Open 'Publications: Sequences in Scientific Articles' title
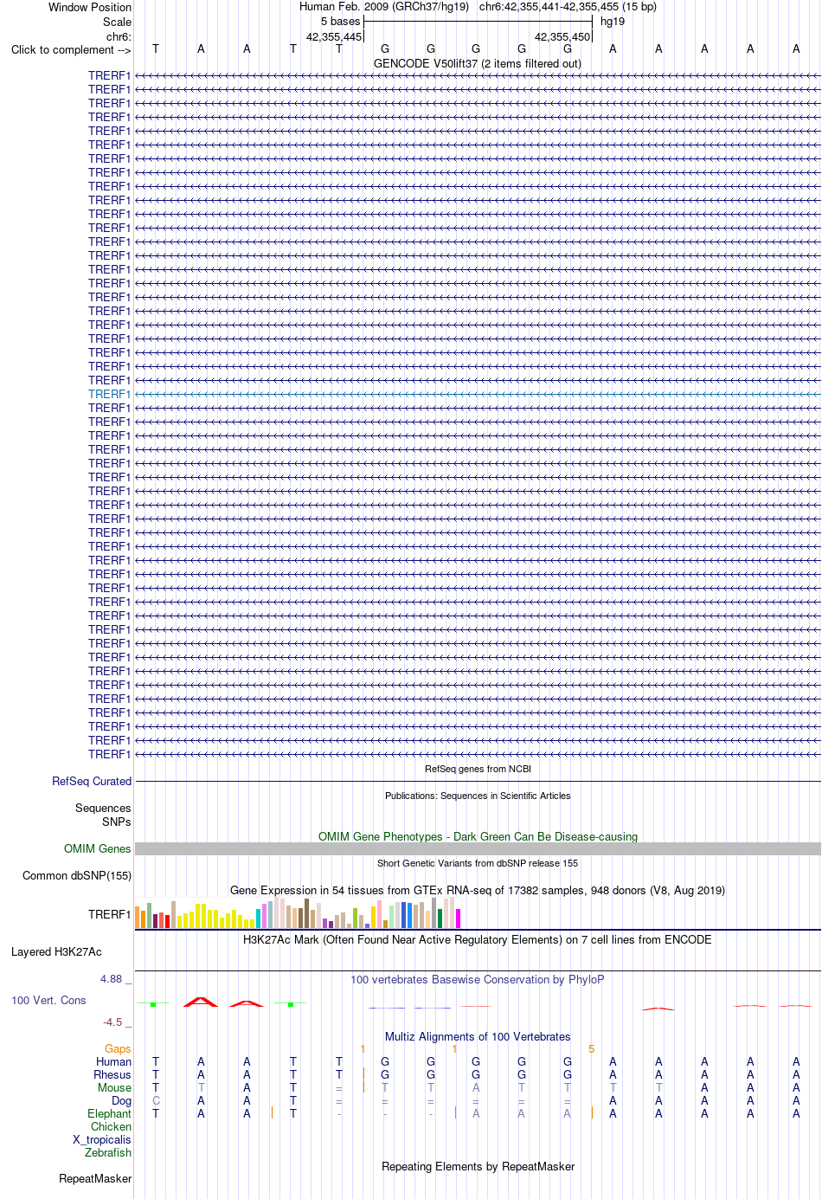The width and height of the screenshot is (822, 1199). [x=478, y=796]
